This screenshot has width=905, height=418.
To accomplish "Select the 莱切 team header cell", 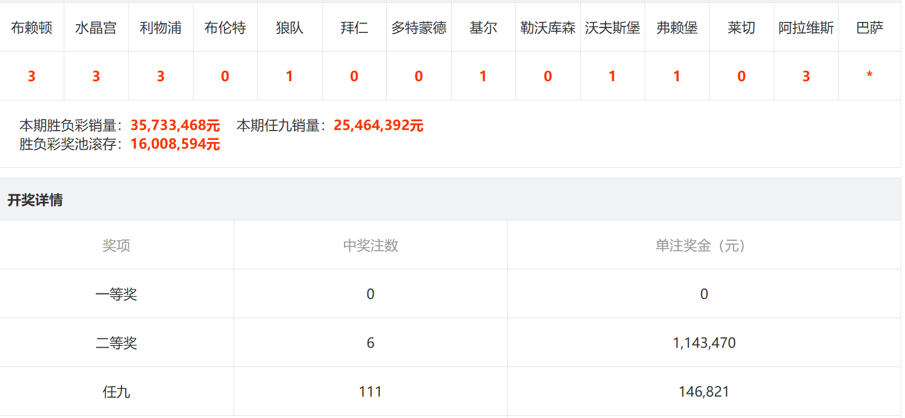I will click(x=742, y=27).
